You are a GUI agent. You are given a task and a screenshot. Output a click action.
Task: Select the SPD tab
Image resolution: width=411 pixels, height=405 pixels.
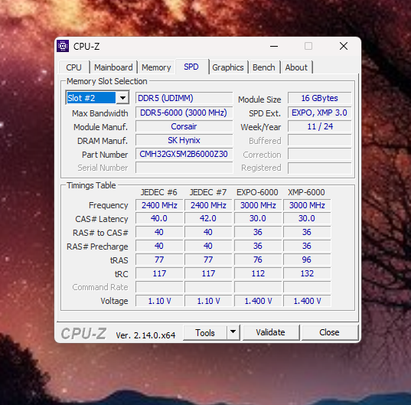[191, 67]
